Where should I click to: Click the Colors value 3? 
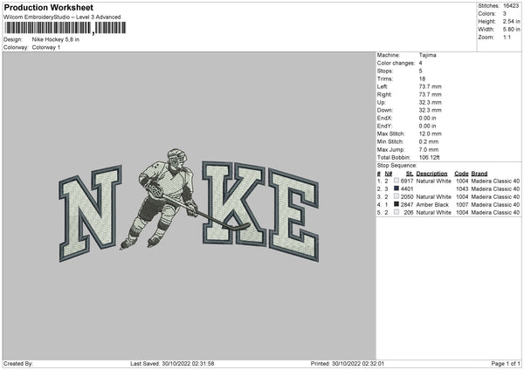click(505, 14)
